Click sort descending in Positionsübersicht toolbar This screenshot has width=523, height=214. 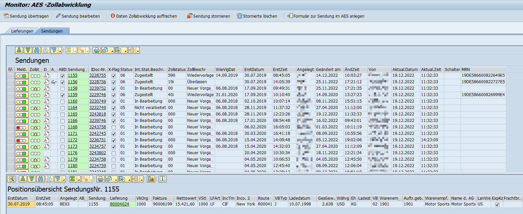pyautogui.click(x=31, y=179)
